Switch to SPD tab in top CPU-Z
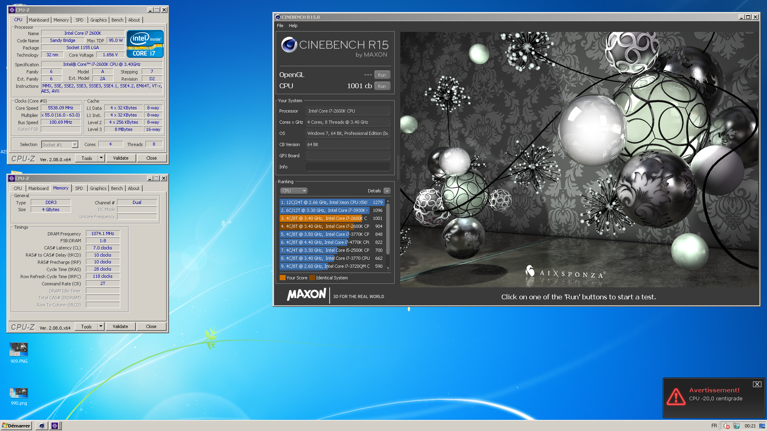The image size is (767, 431). (79, 20)
